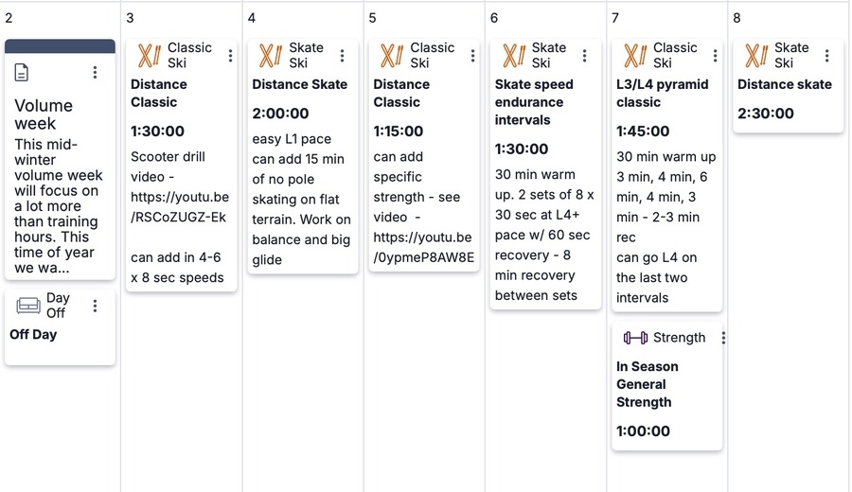Click the day 6 date number
The height and width of the screenshot is (492, 852).
(494, 18)
